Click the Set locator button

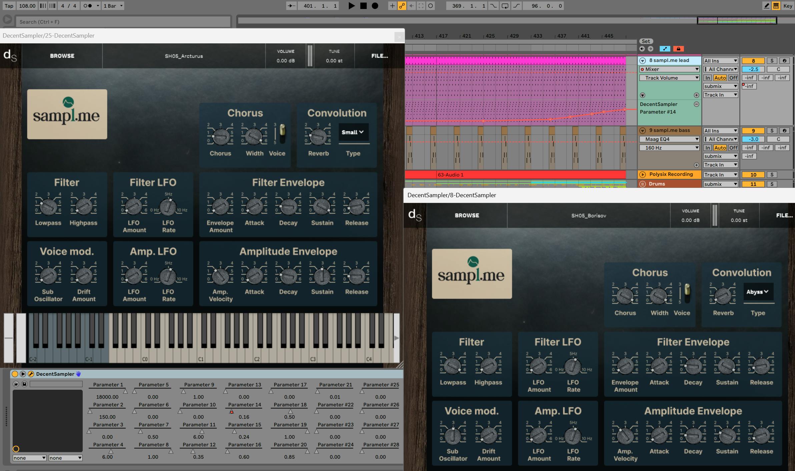pyautogui.click(x=646, y=41)
